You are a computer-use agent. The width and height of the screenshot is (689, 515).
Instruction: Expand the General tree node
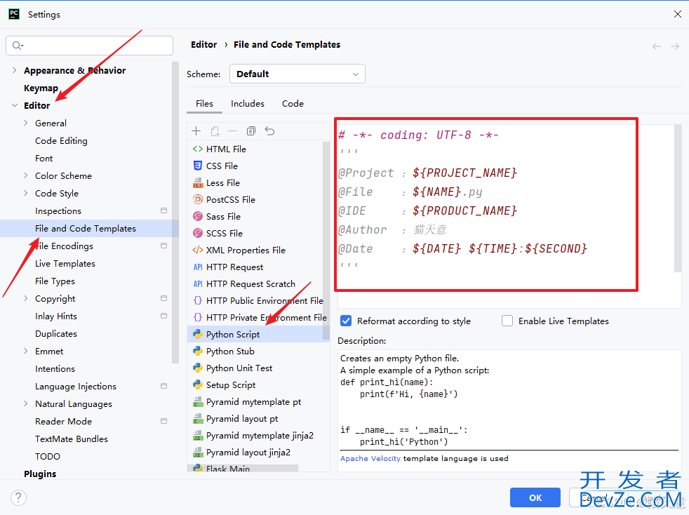(x=25, y=123)
